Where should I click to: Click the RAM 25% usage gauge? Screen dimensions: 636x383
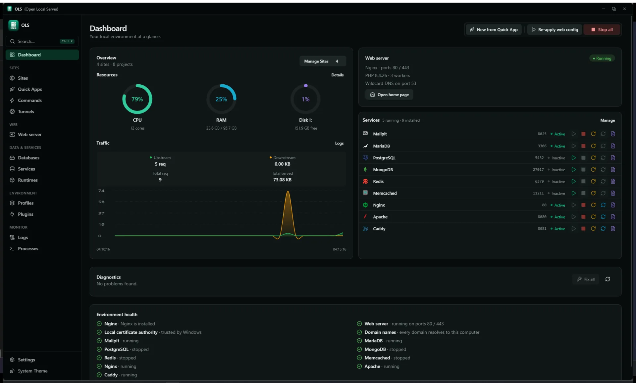(221, 99)
